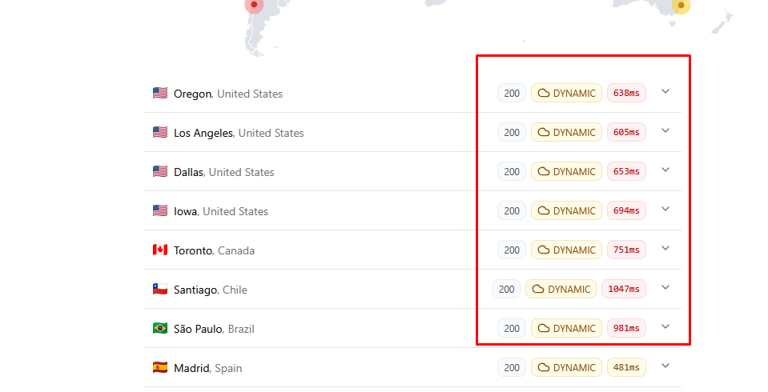Click the Iowa, United States row label
Viewport: 768px width, 392px height.
point(221,211)
